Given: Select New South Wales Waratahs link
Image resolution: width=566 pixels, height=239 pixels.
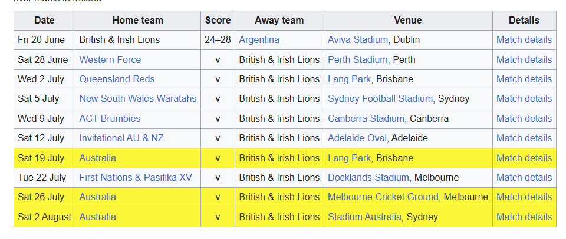Looking at the screenshot, I should click(x=137, y=98).
